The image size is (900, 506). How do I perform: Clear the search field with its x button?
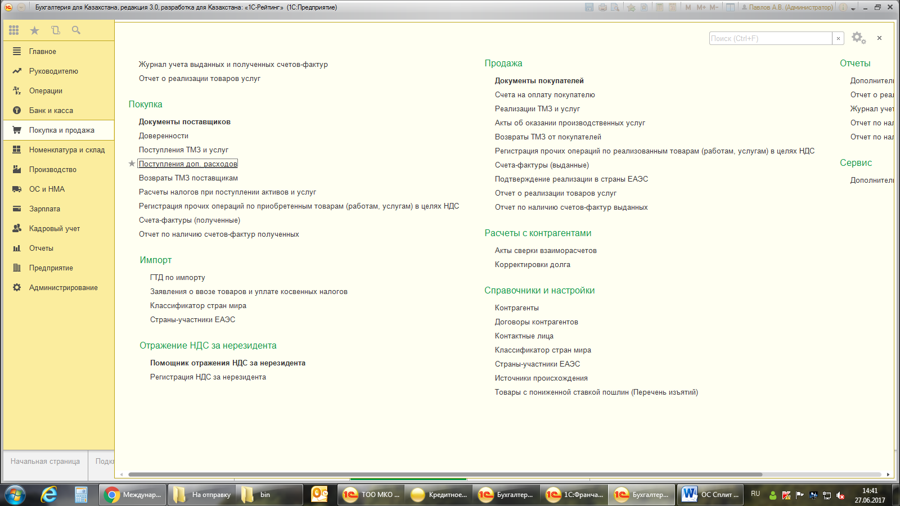pos(838,38)
